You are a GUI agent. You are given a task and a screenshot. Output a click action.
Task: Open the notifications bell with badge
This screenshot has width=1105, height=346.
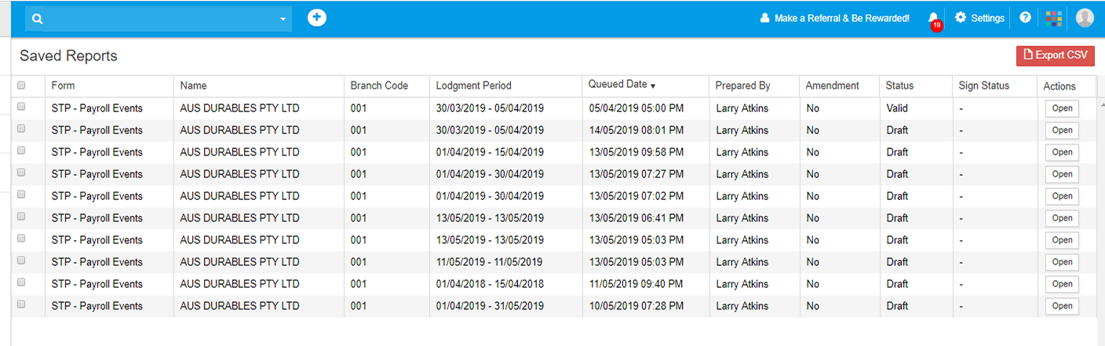(x=933, y=18)
